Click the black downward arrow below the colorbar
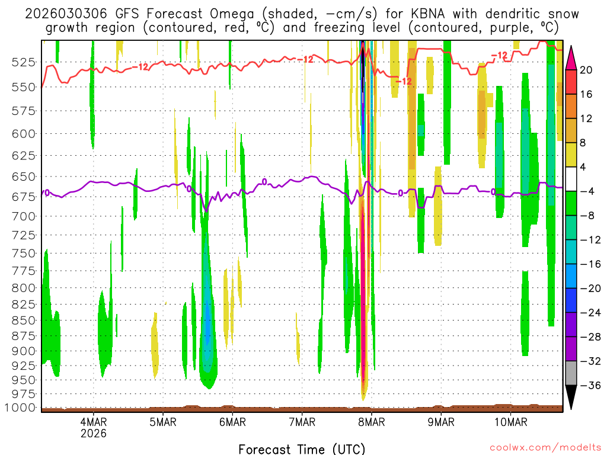The image size is (607, 455). 571,398
